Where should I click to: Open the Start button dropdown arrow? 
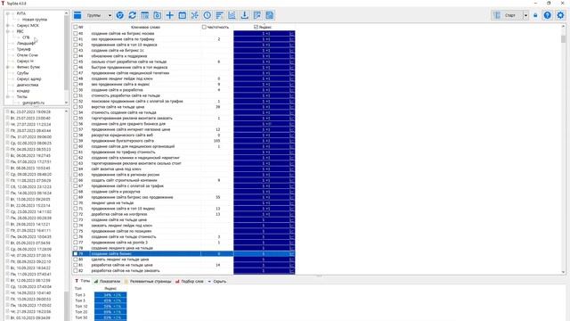(525, 15)
